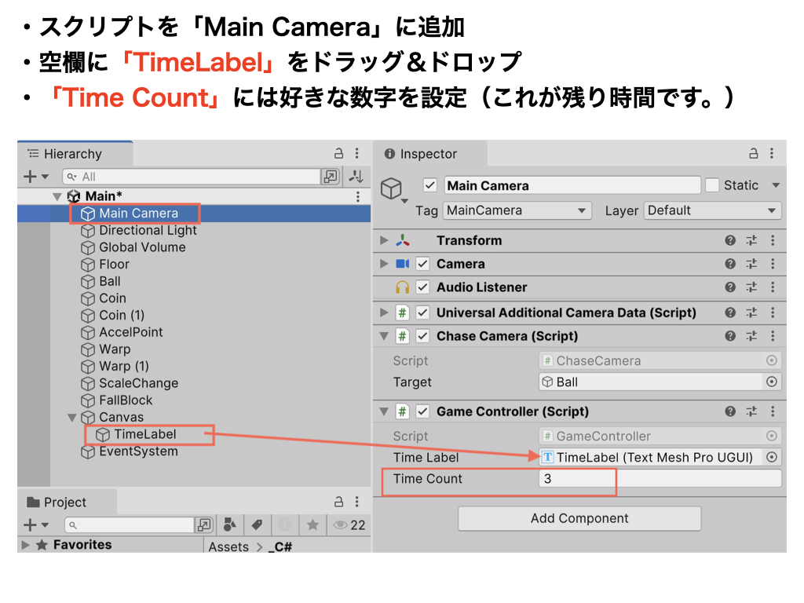Uncheck the Main Camera active checkbox

pos(429,185)
